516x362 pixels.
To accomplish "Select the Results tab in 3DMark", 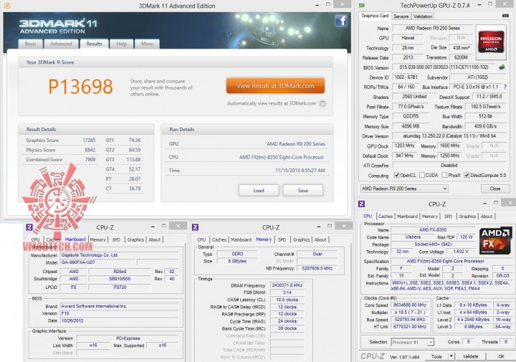I will coord(94,44).
